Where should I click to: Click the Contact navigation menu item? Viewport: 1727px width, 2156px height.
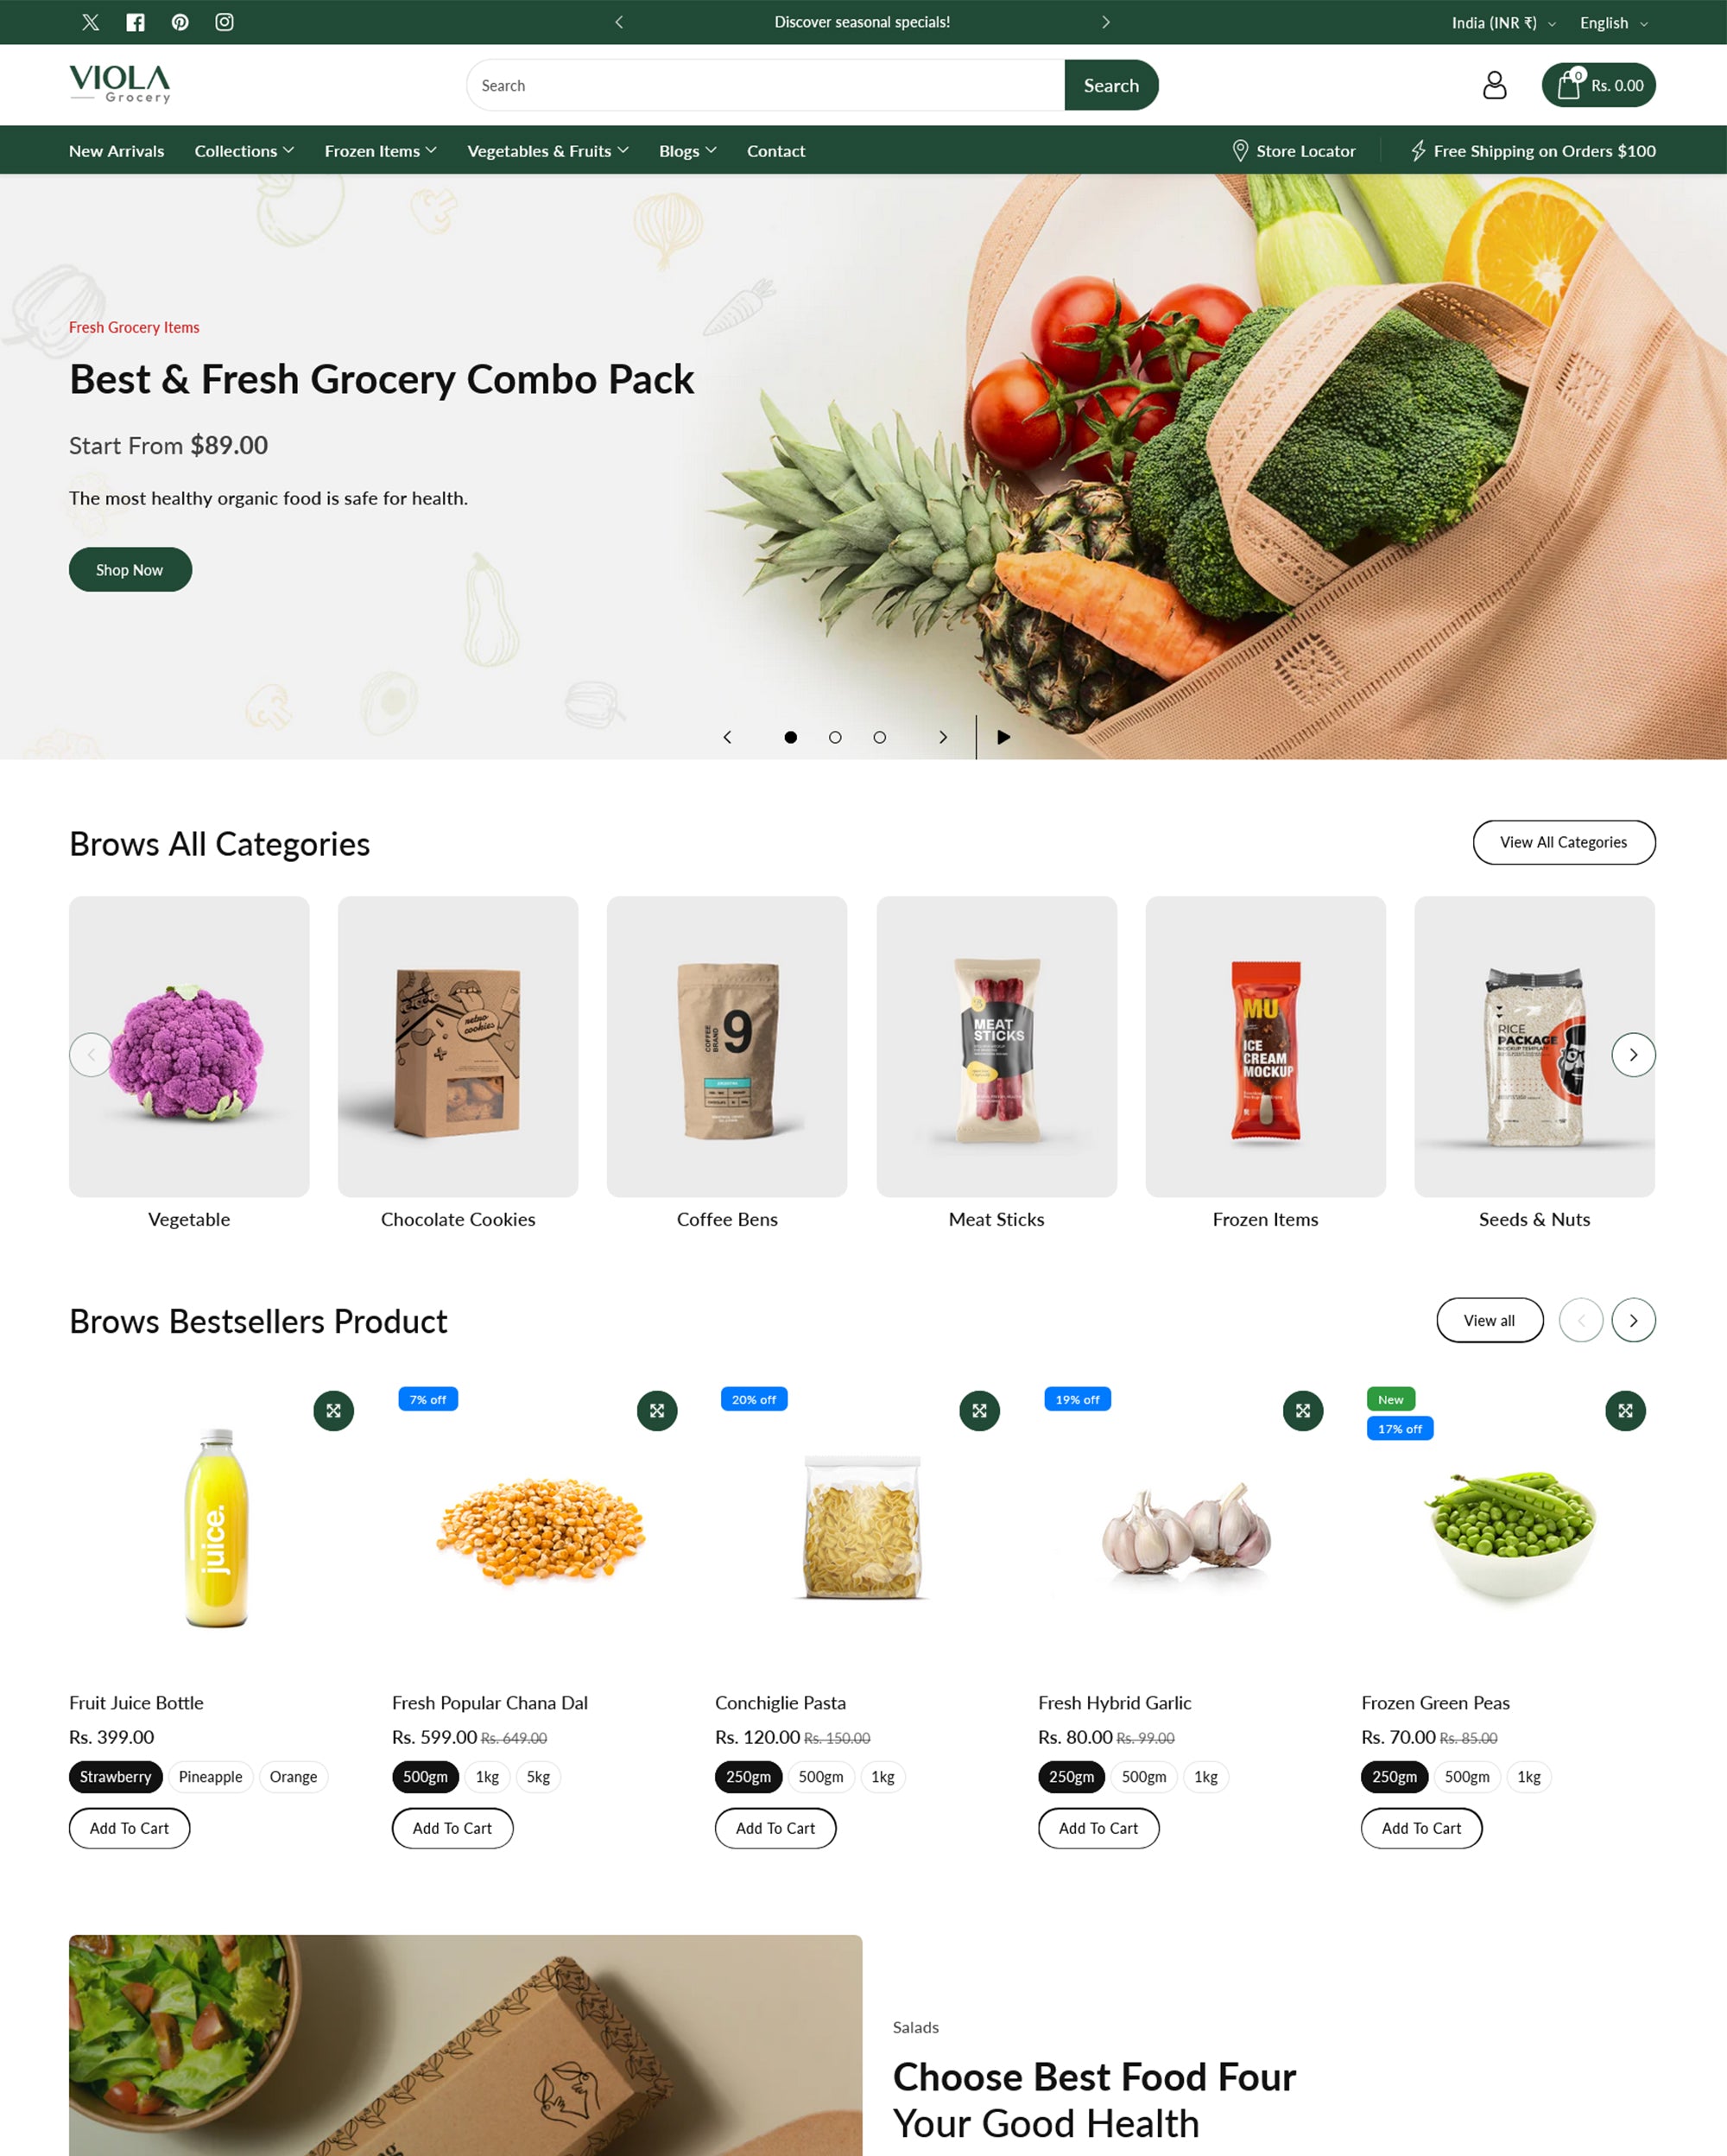(775, 149)
